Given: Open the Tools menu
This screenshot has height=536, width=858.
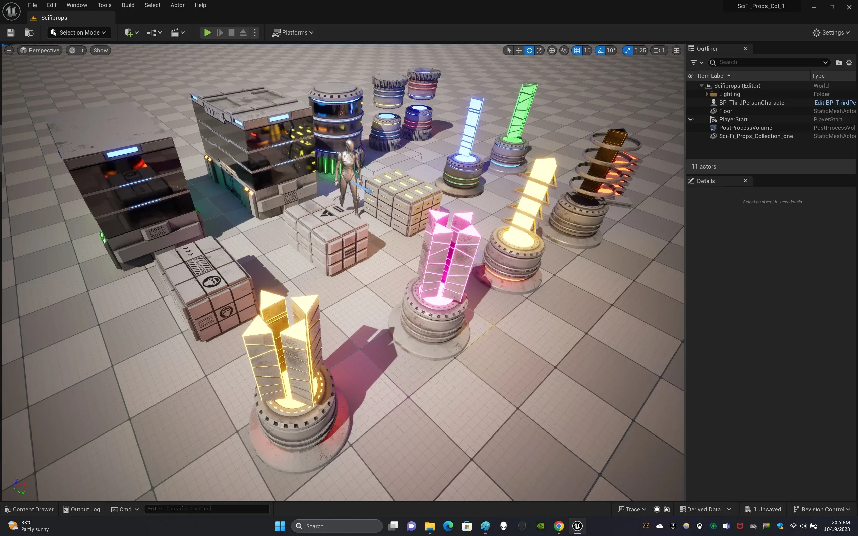Looking at the screenshot, I should (104, 5).
